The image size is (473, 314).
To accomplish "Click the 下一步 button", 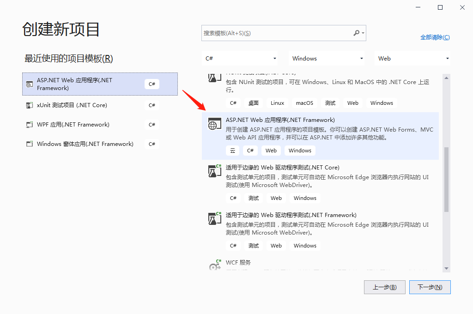I will pos(430,287).
